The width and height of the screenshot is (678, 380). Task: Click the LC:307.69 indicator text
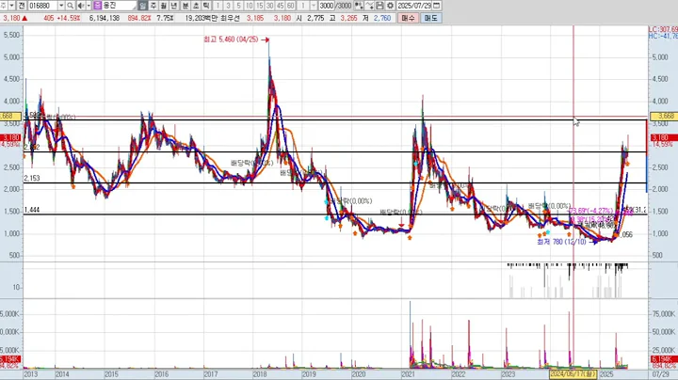point(663,29)
